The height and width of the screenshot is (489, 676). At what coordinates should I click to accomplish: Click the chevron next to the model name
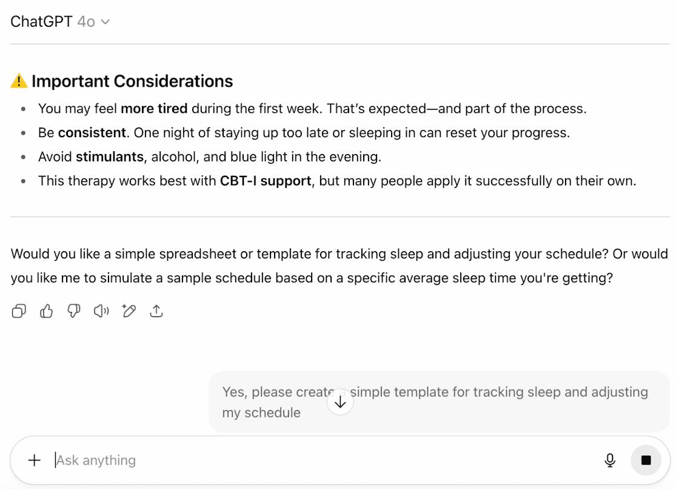pyautogui.click(x=105, y=21)
